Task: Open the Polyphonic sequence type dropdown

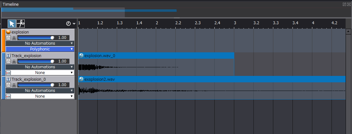Action: point(40,49)
